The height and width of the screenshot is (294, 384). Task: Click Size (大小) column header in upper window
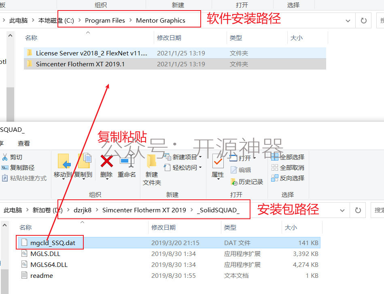tap(296, 38)
